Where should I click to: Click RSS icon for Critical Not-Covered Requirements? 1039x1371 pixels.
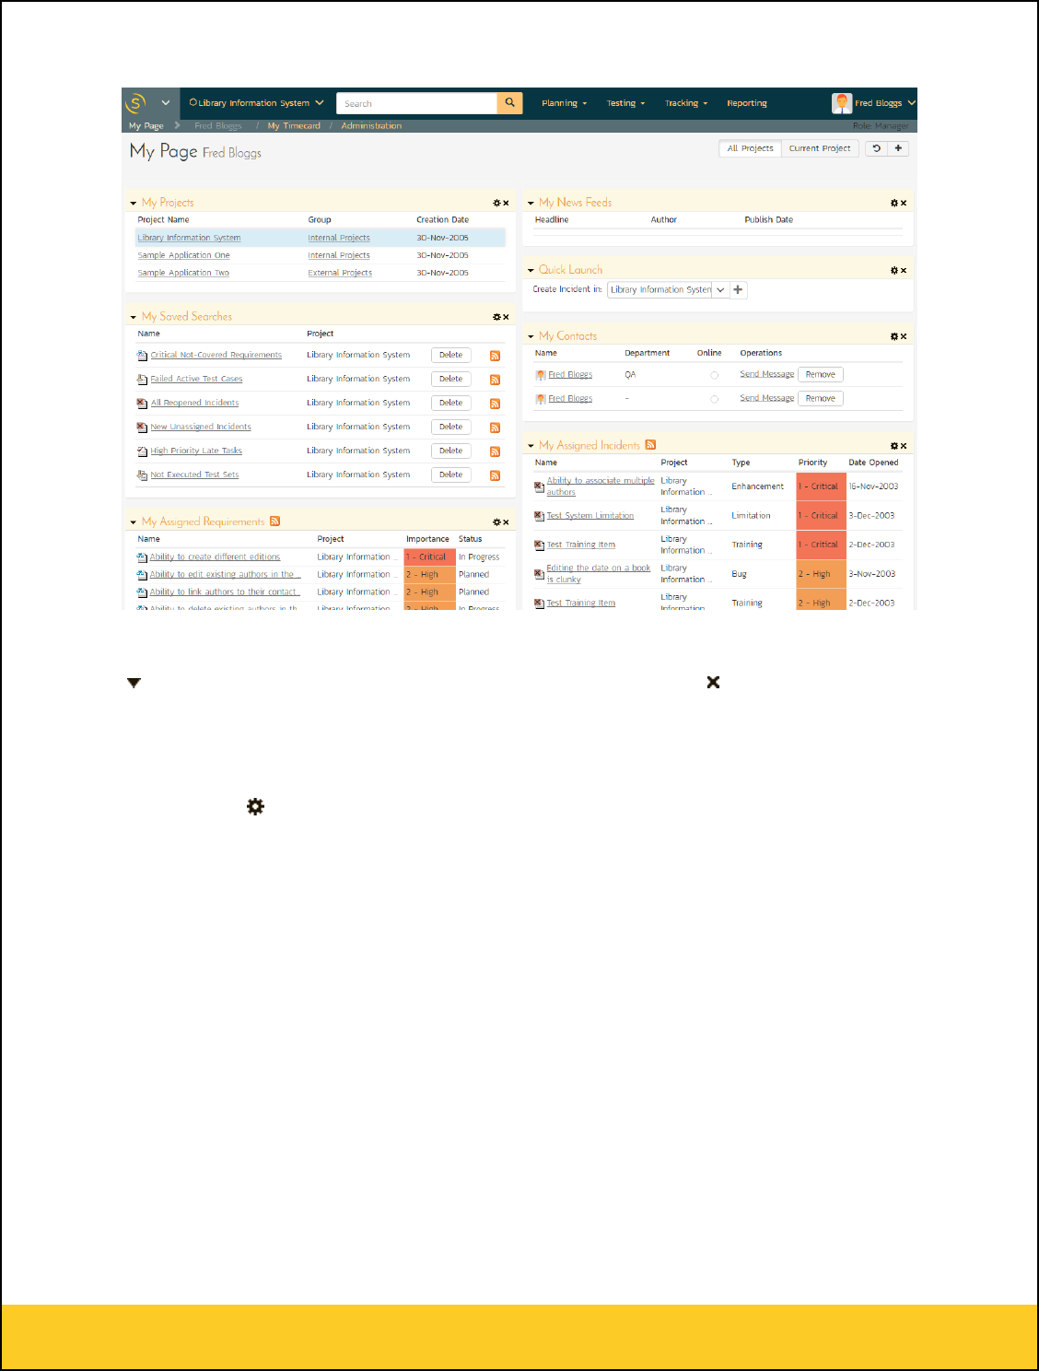495,356
